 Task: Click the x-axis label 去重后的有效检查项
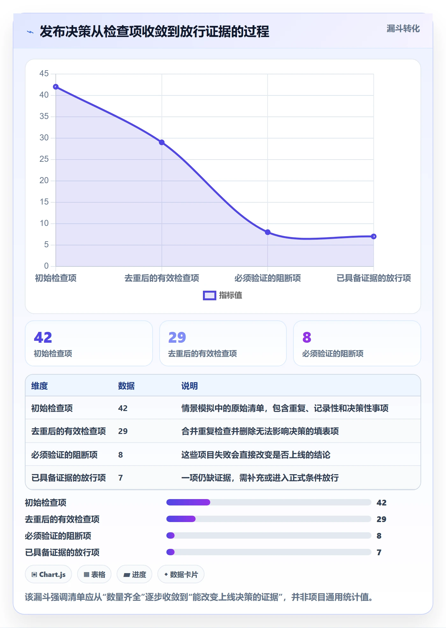click(162, 278)
